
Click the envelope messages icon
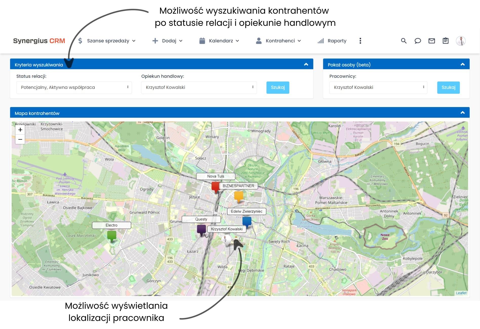(432, 40)
